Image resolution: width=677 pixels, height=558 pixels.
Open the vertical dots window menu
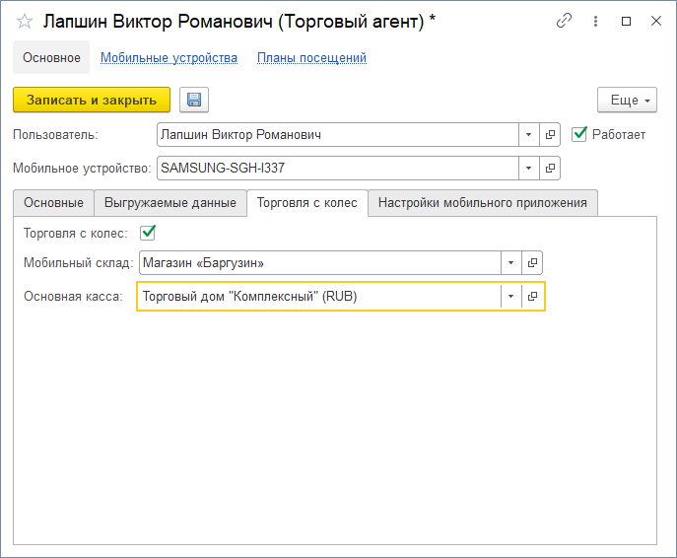tap(594, 20)
